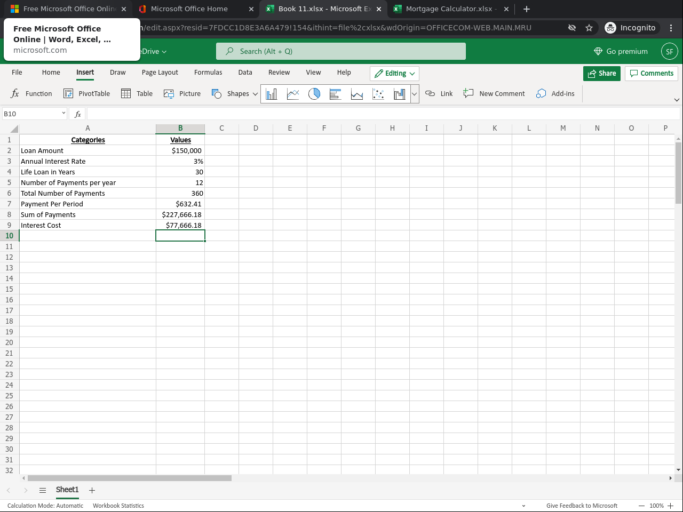Switch to the Data tab
683x512 pixels.
pyautogui.click(x=245, y=73)
